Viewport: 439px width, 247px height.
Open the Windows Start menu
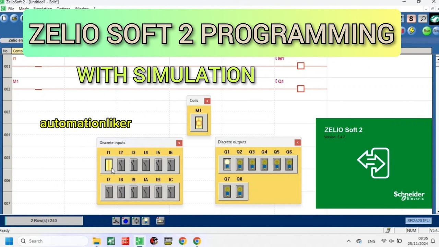point(9,241)
